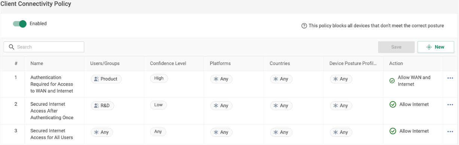
Task: Open more options for rule 3
Action: 450,132
